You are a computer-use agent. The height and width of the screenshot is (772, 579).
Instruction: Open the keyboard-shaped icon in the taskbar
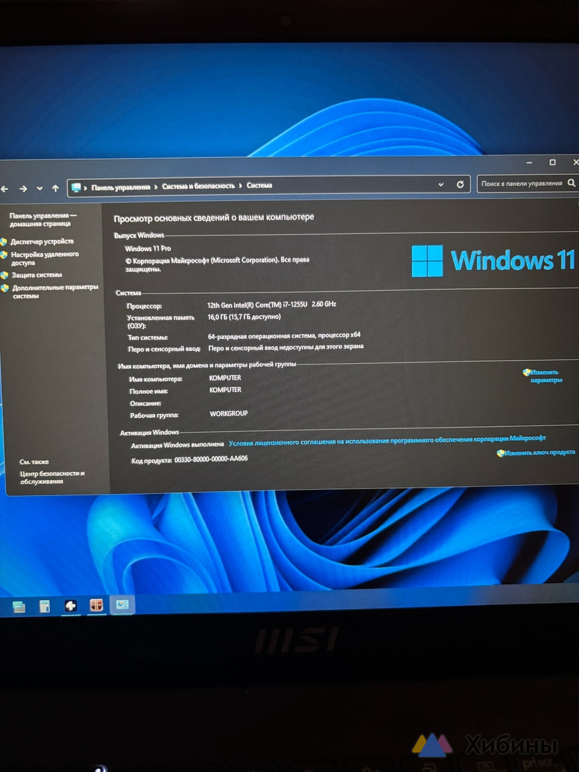coord(19,607)
